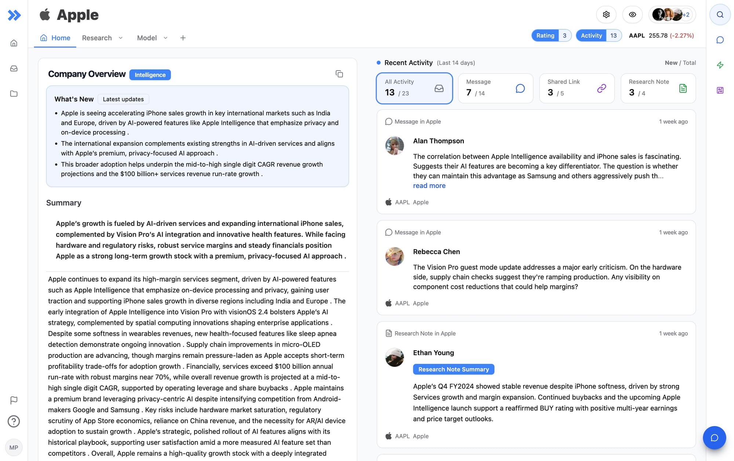Select the Research Note filter card
Image resolution: width=734 pixels, height=461 pixels.
click(x=658, y=88)
